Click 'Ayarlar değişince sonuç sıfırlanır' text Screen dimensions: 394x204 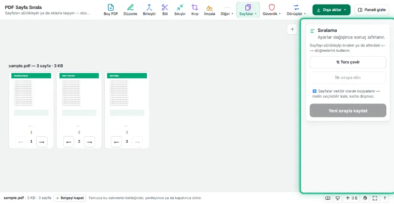click(x=351, y=37)
